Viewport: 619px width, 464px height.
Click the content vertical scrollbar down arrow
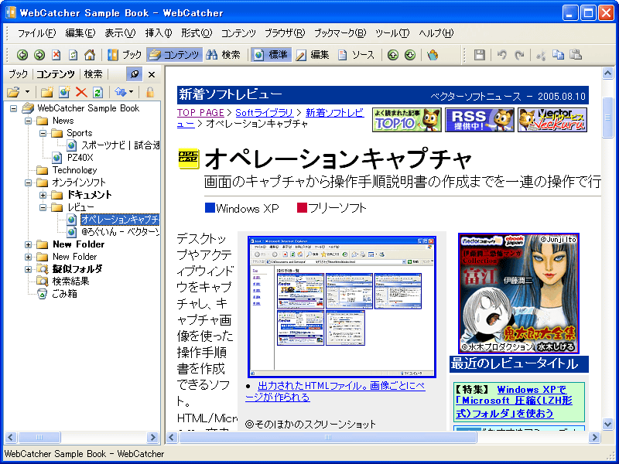pyautogui.click(x=607, y=425)
